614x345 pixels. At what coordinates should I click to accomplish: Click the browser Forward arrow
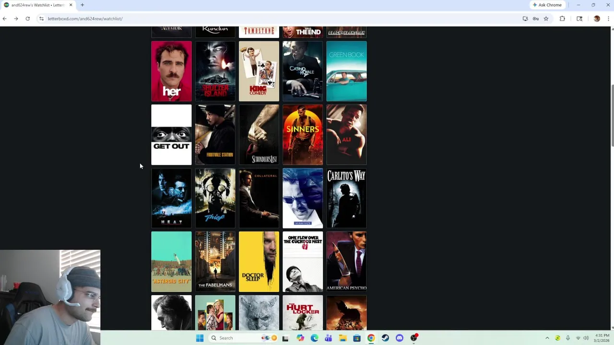[16, 19]
